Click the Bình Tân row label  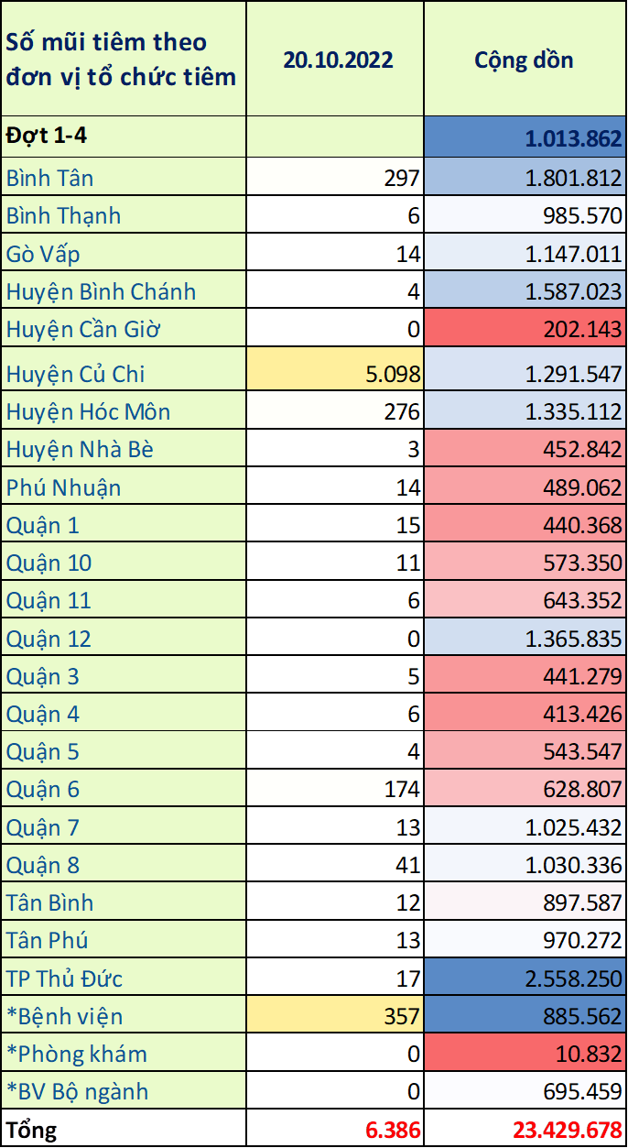pos(50,178)
